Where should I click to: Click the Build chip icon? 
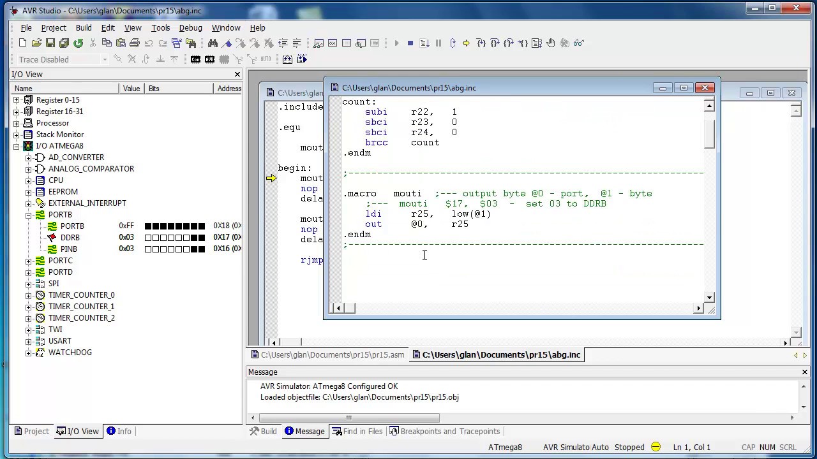[x=288, y=59]
